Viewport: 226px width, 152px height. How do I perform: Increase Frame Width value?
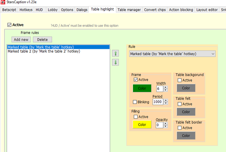(x=166, y=87)
